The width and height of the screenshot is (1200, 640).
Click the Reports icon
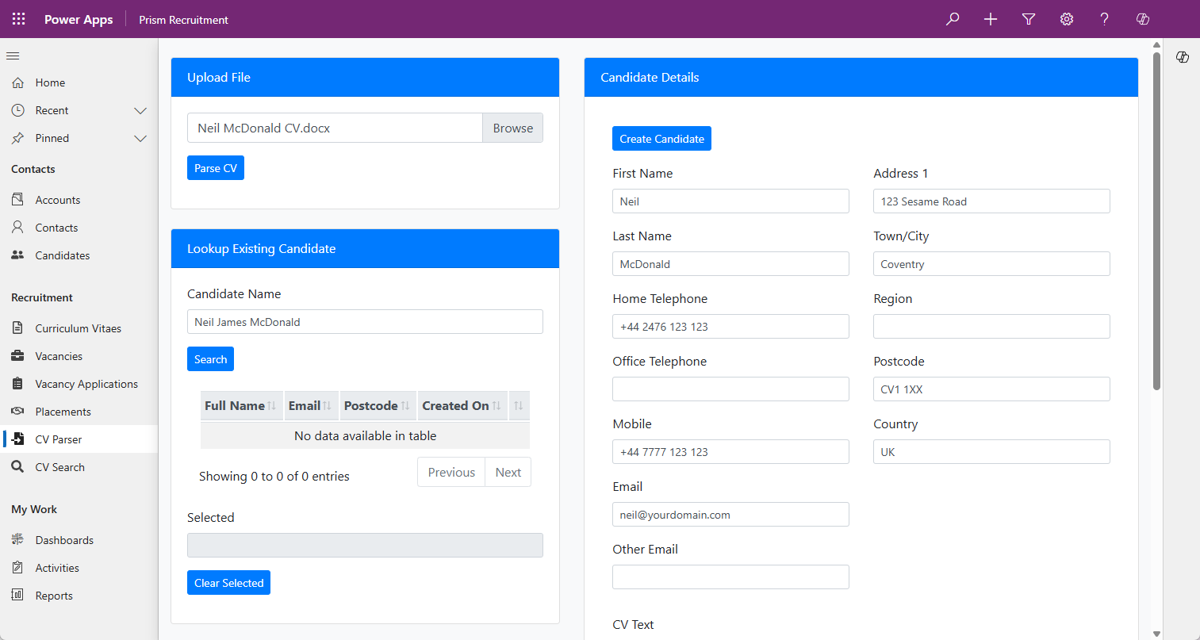pyautogui.click(x=17, y=596)
